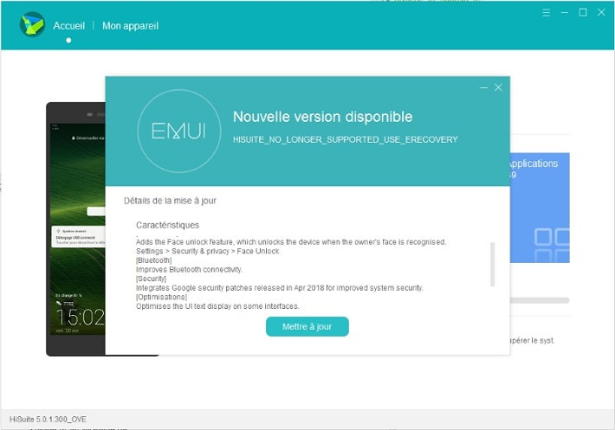Close the Nouvelle version disponible dialog
Screen dimensions: 615x430
coord(498,87)
